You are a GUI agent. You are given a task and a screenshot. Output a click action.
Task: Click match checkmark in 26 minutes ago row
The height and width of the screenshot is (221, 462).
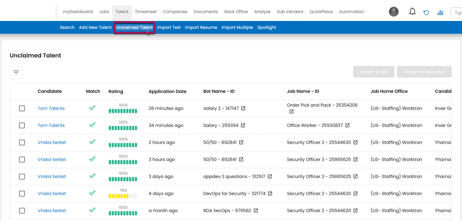tap(92, 108)
